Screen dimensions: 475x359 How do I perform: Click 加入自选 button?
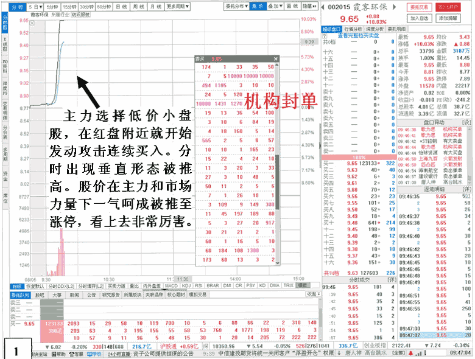[x=419, y=18]
